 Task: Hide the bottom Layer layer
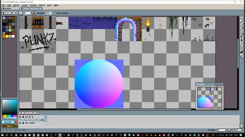(20, 123)
